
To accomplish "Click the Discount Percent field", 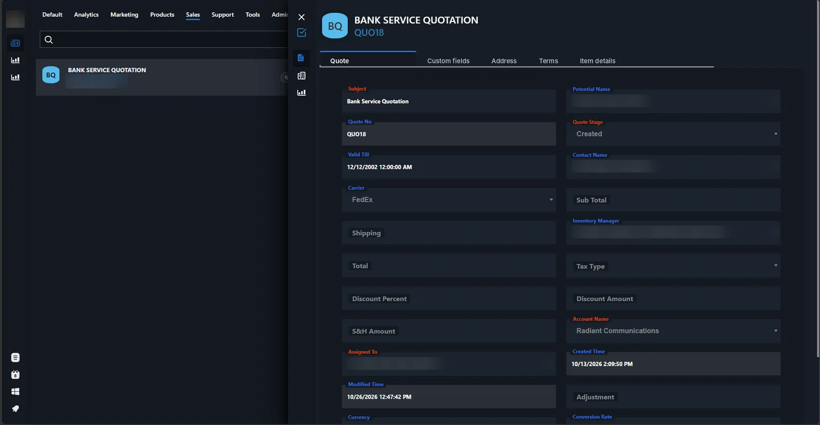I will (449, 298).
